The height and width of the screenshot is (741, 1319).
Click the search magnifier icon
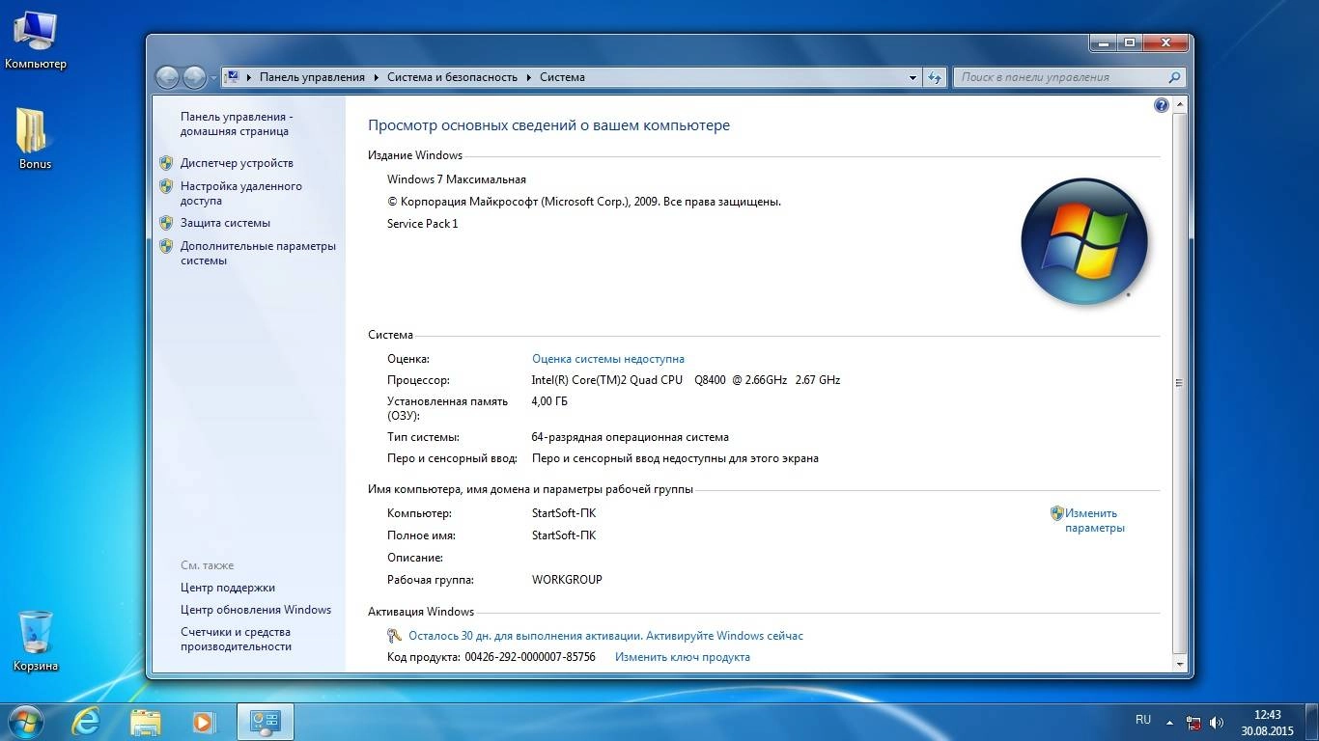tap(1174, 77)
